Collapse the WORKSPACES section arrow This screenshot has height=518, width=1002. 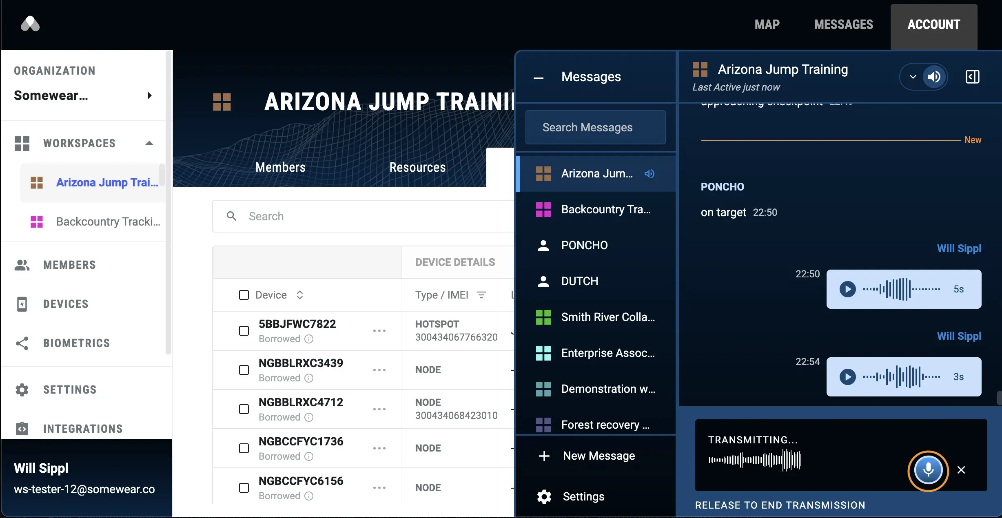click(x=149, y=143)
